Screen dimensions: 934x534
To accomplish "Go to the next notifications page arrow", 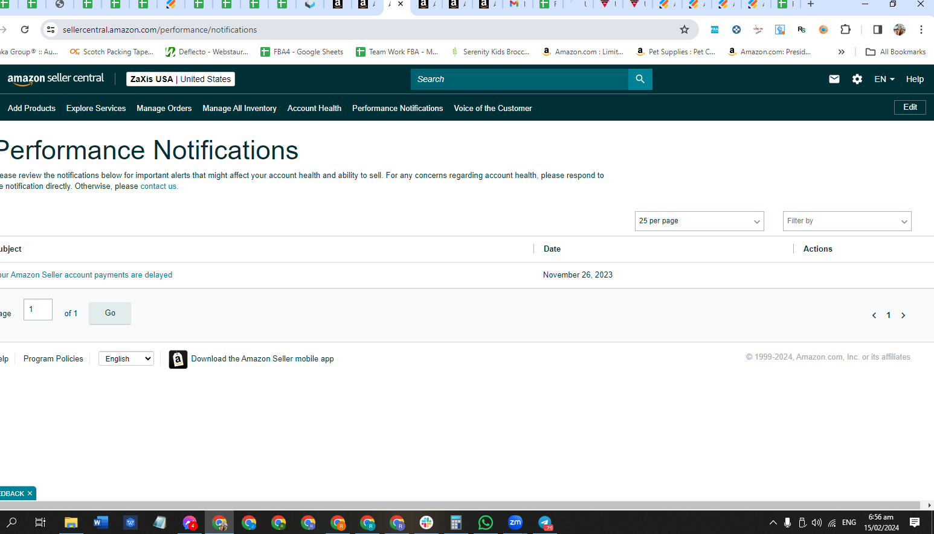I will click(903, 316).
